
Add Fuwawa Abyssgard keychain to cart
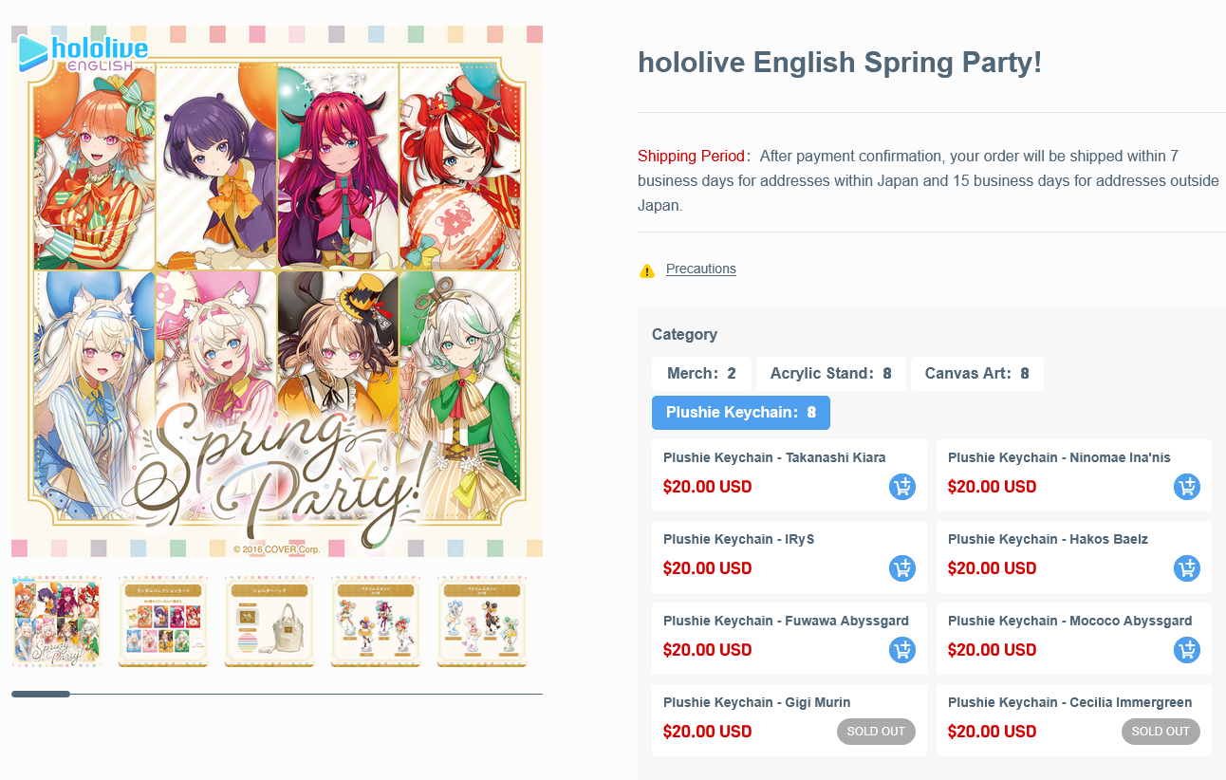(901, 650)
